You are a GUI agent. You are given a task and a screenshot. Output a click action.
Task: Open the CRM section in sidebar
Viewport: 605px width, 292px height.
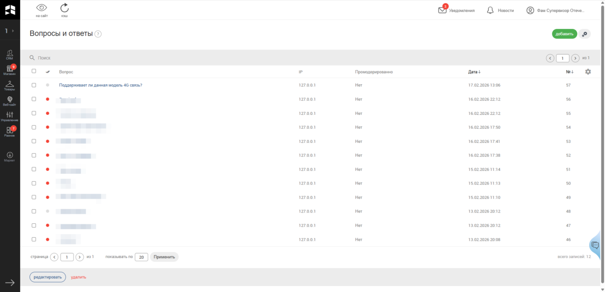point(10,54)
